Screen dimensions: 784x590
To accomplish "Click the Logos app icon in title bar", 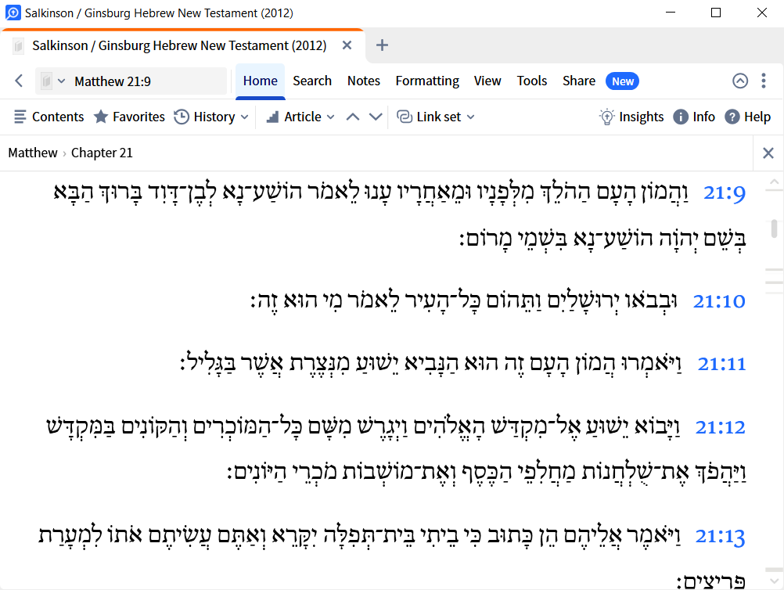I will [x=13, y=13].
